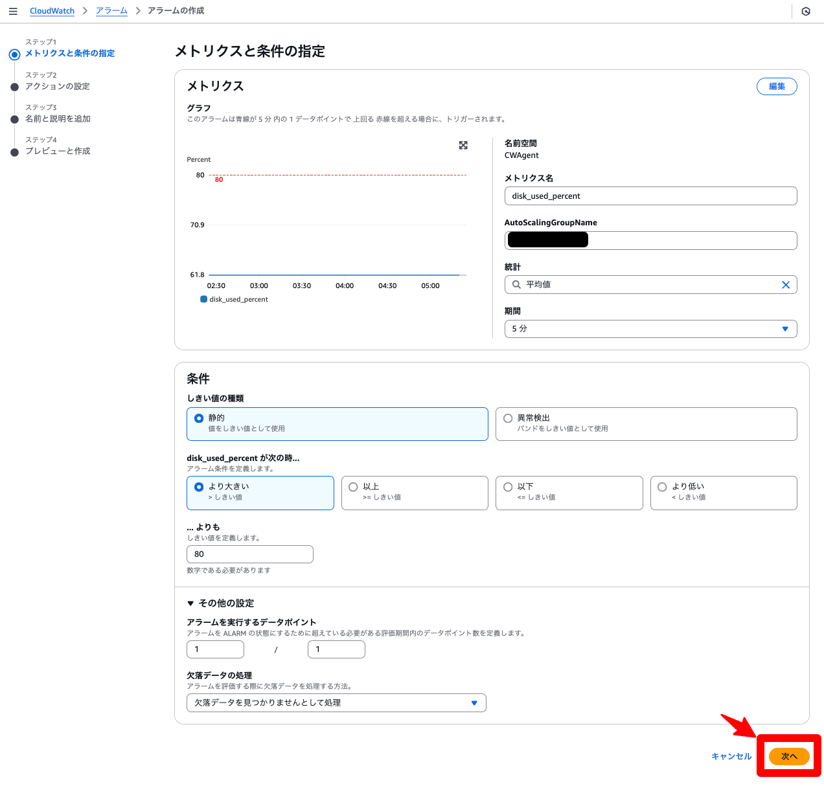The image size is (824, 786).
Task: Click the clock icon in top-right corner
Action: (x=806, y=12)
